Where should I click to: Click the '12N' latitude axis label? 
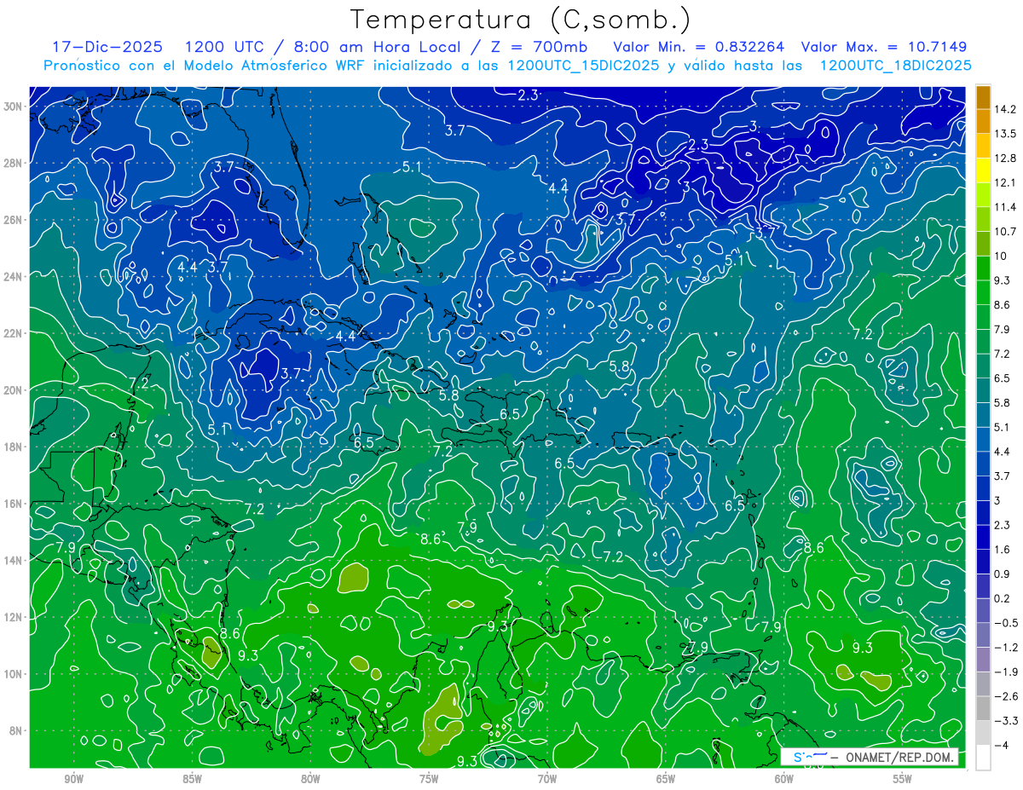pos(13,617)
